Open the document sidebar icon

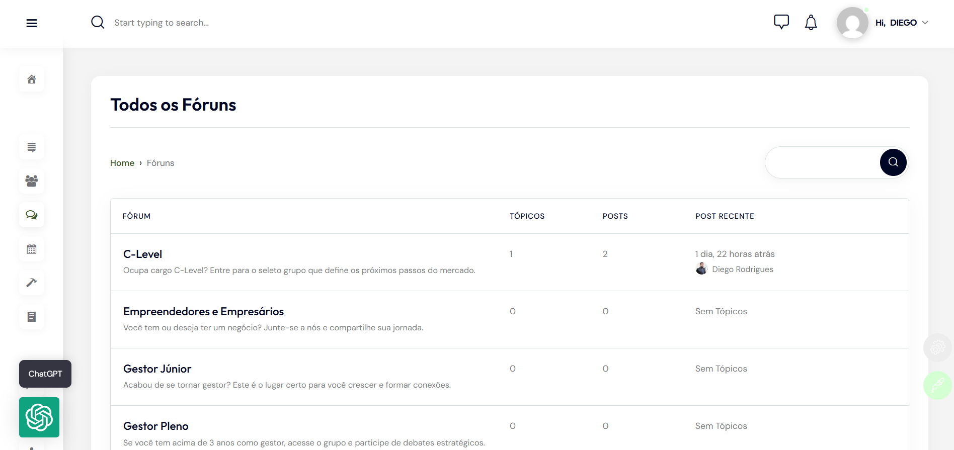[32, 317]
